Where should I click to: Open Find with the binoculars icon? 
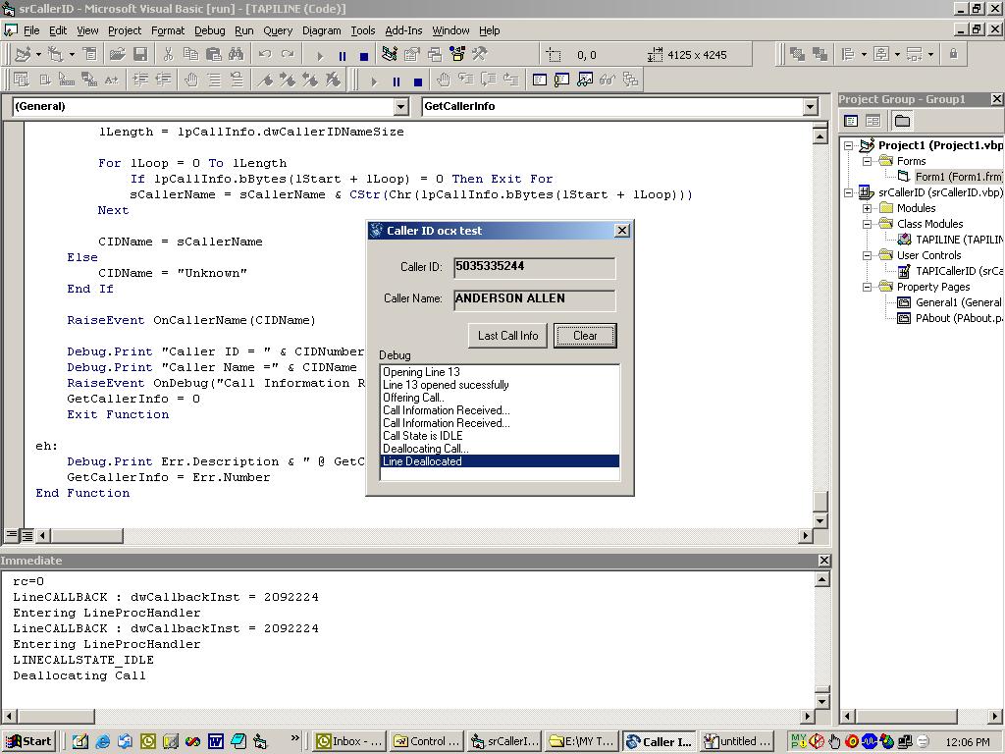[x=237, y=55]
